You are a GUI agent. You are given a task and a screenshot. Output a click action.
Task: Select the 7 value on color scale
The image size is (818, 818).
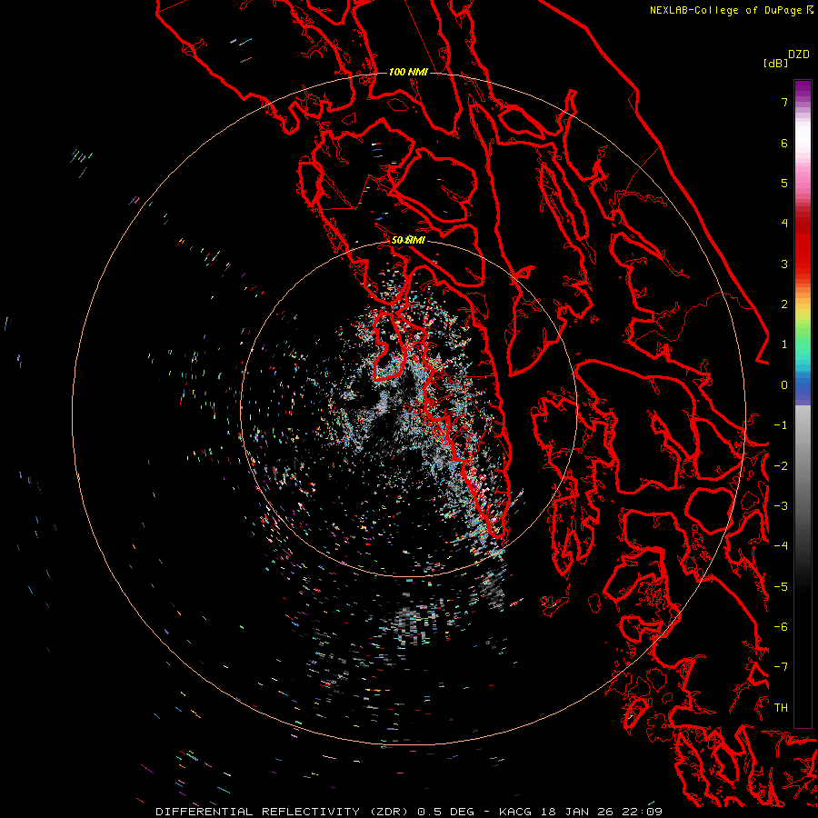pos(784,102)
